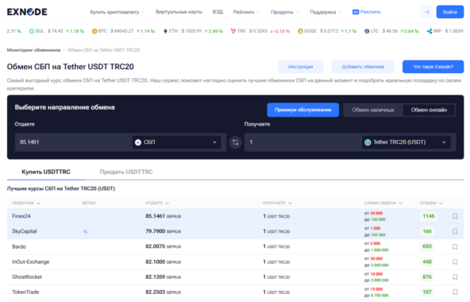Bookmark the GhostRocket exchanger

point(455,277)
